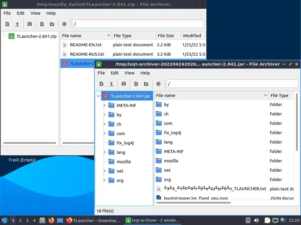Sort by File name in zip window
The width and height of the screenshot is (301, 225).
click(x=86, y=35)
